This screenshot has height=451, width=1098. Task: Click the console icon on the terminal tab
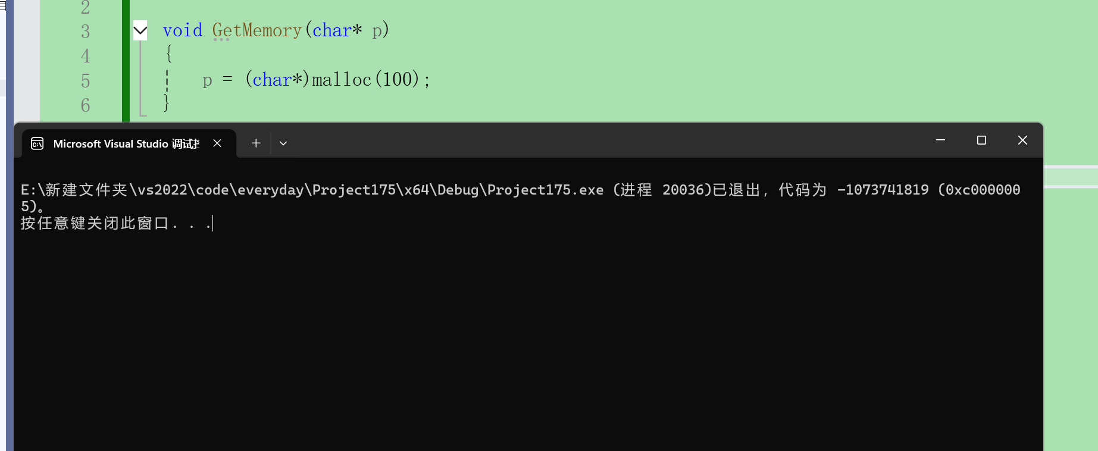pyautogui.click(x=37, y=143)
